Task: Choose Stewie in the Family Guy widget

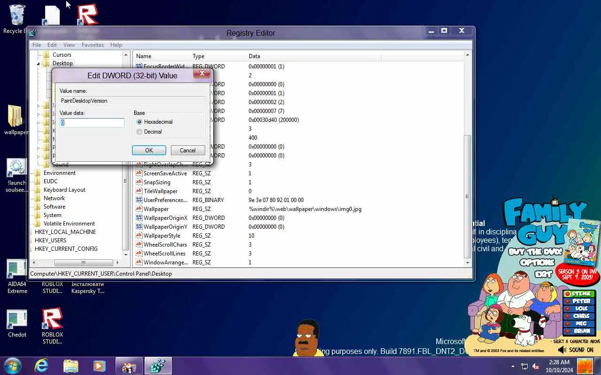Action: click(x=580, y=294)
